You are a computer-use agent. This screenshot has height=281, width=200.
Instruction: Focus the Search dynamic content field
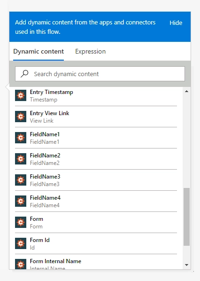(100, 74)
